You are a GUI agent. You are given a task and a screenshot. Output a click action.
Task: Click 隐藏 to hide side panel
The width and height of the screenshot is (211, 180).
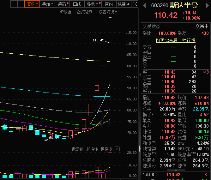pos(124,4)
